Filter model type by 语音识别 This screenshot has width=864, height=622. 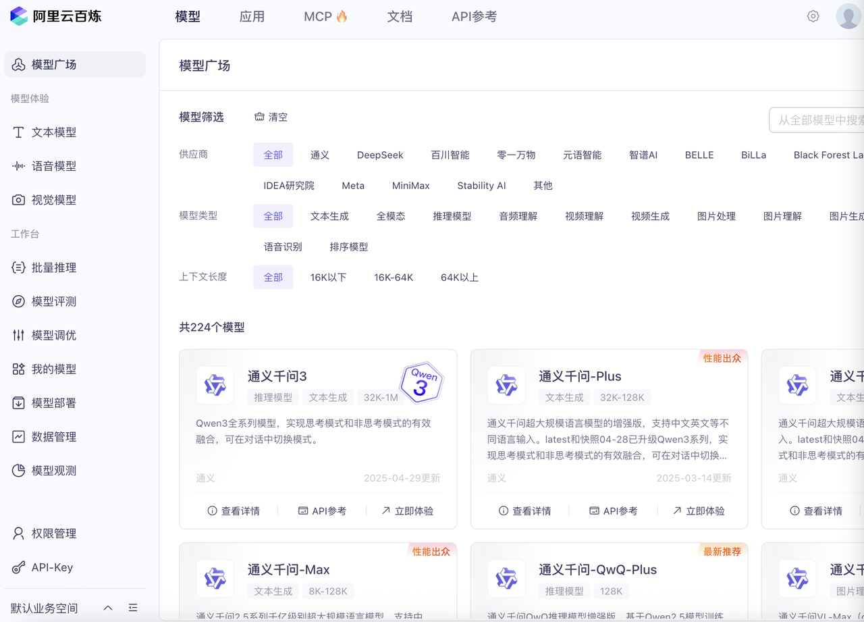(x=283, y=247)
